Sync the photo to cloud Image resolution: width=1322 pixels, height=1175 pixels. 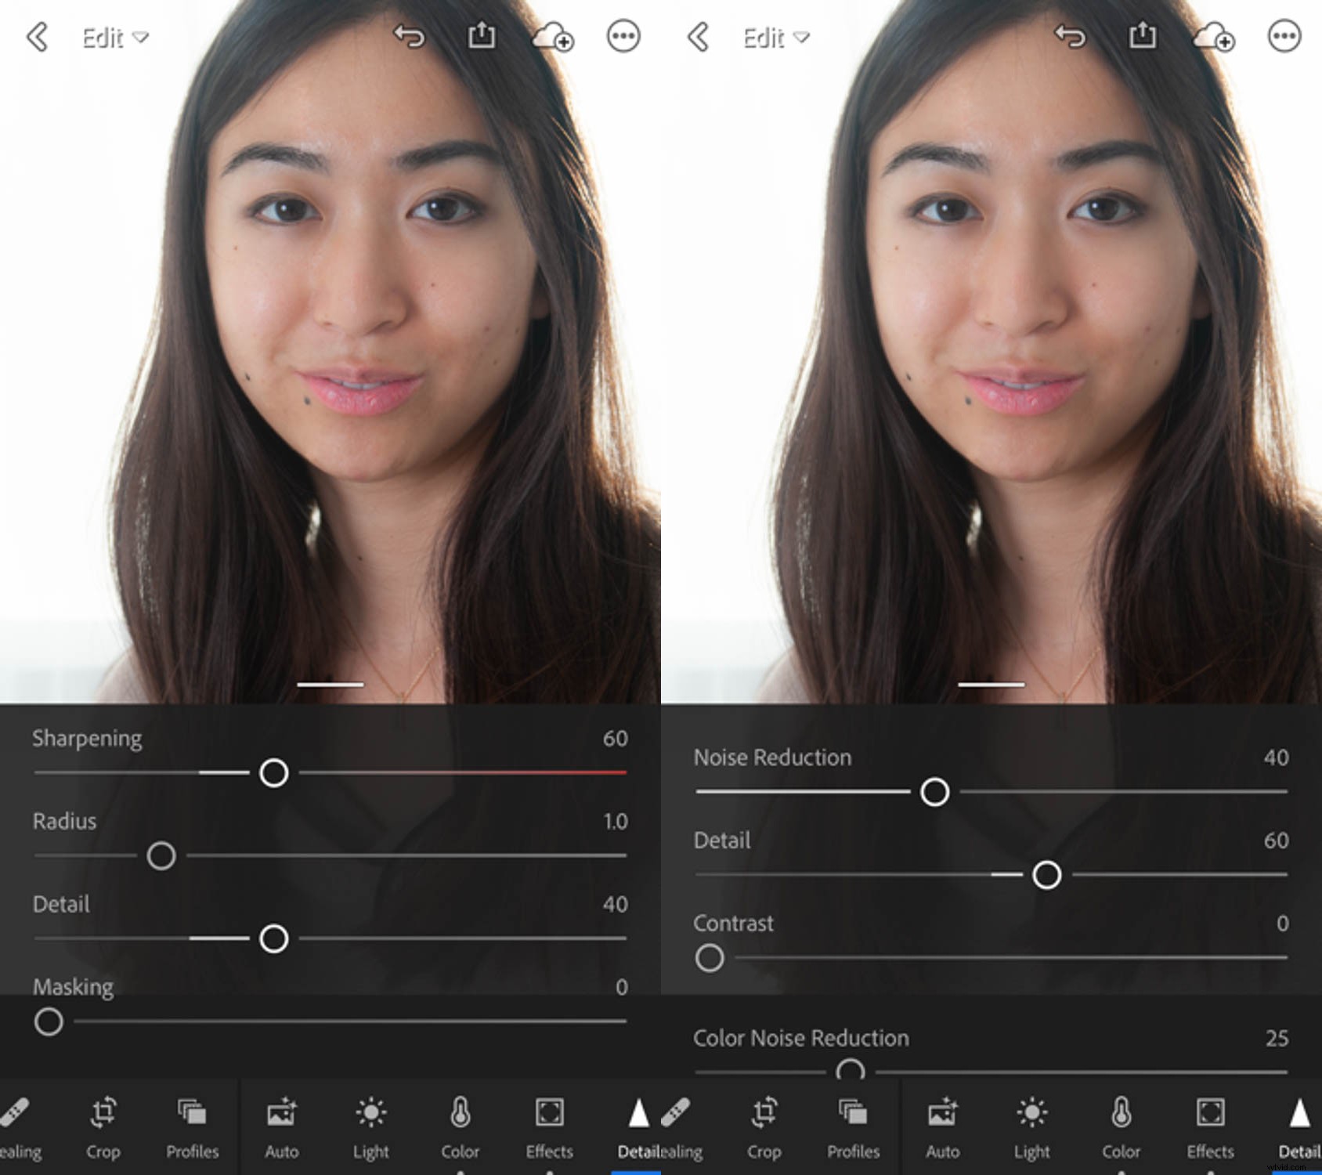(x=553, y=37)
